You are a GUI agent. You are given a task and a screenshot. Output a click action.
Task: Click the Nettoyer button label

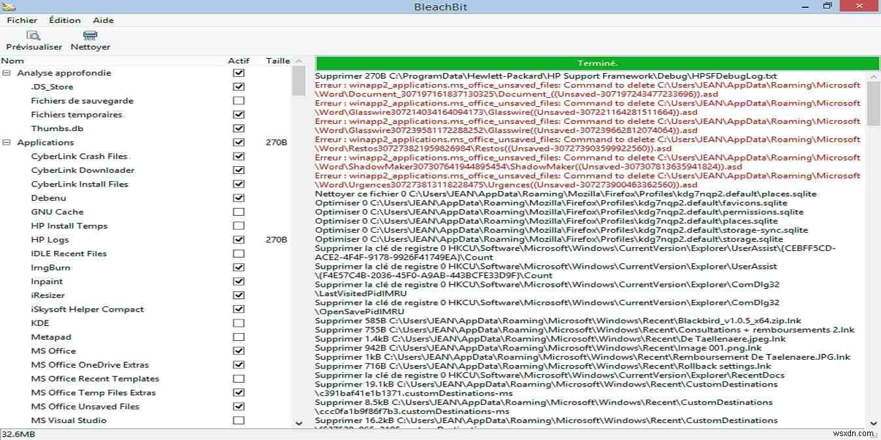point(89,46)
